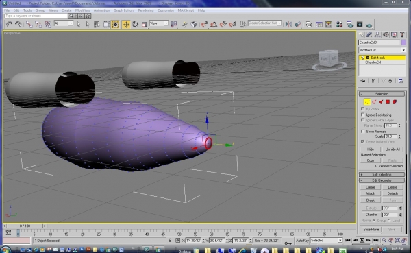Viewport: 411px width, 253px height.
Task: Activate the Select and Rotate tool
Action: click(x=135, y=25)
